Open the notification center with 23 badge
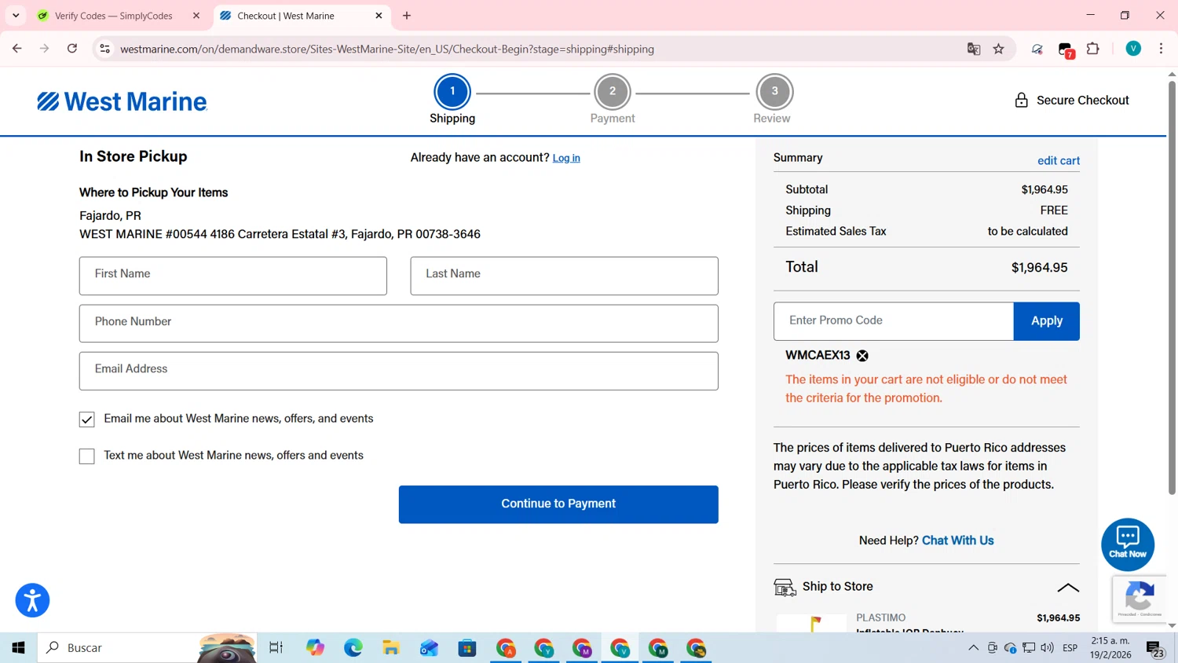The width and height of the screenshot is (1178, 663). click(x=1155, y=649)
